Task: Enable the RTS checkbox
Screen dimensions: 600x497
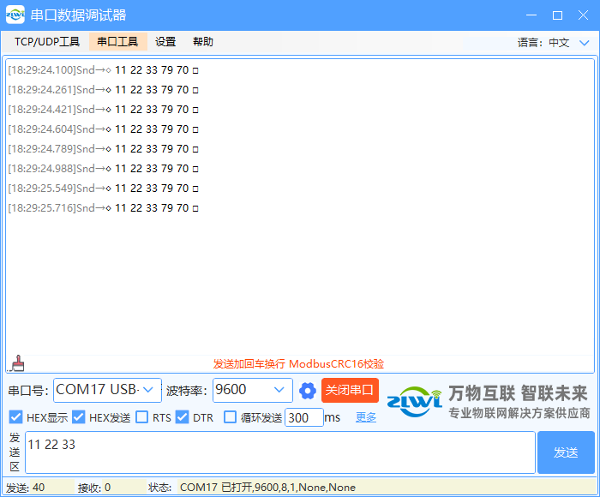Action: click(141, 417)
